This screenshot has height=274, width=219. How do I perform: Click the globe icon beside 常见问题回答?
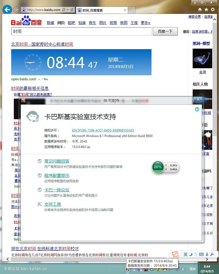pos(40,161)
